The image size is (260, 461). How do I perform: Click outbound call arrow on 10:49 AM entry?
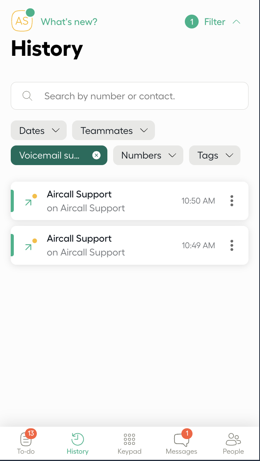[28, 247]
